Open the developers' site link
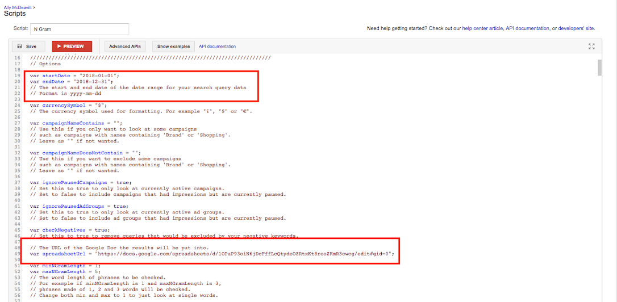The image size is (617, 302). pos(577,28)
